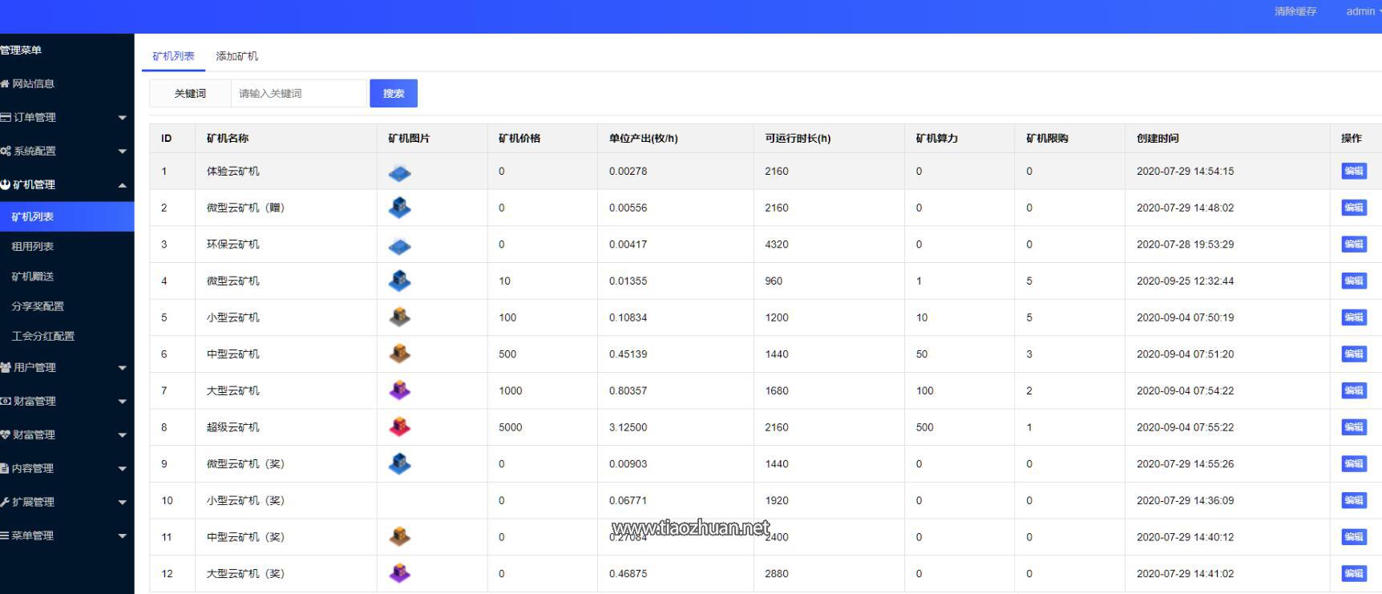Focus the 请输入关键词 search field

pos(298,94)
